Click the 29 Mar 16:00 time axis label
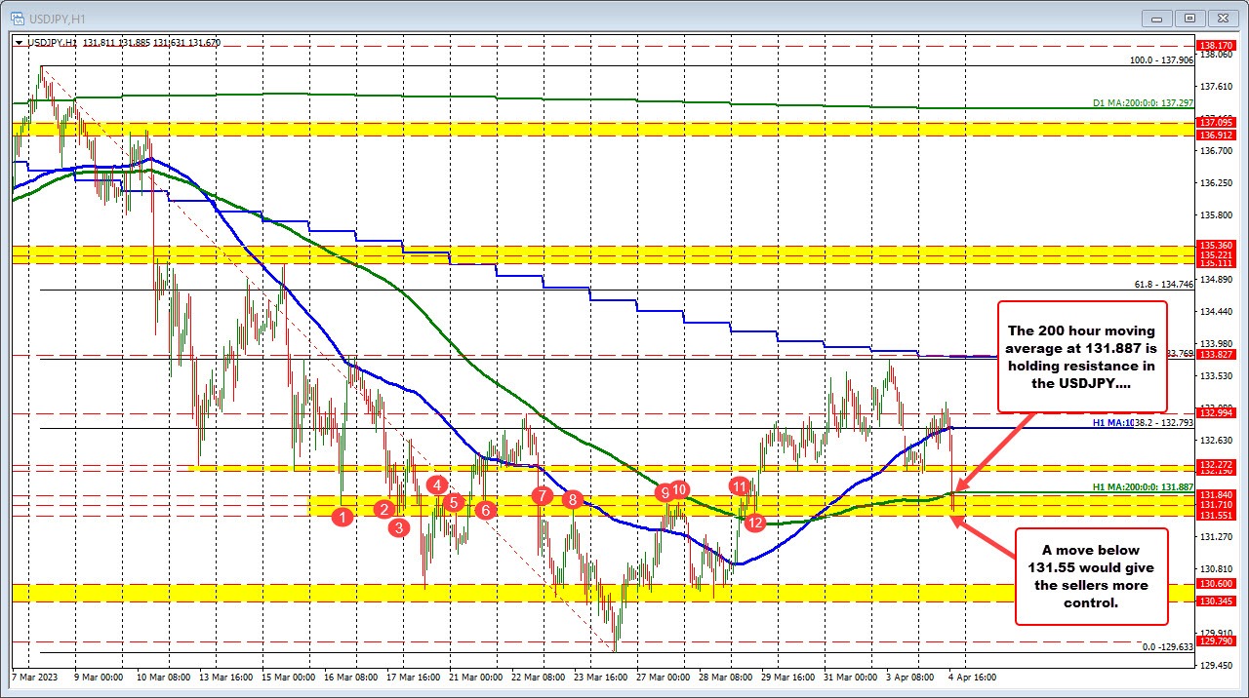The height and width of the screenshot is (698, 1249). point(788,677)
